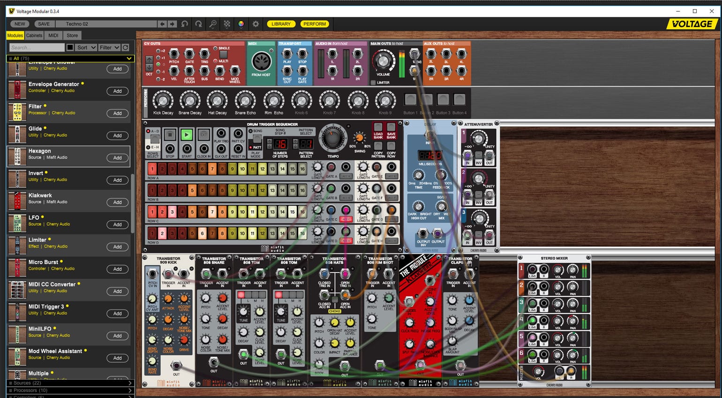The height and width of the screenshot is (398, 722).
Task: Open settings with the gear icon
Action: [x=256, y=24]
